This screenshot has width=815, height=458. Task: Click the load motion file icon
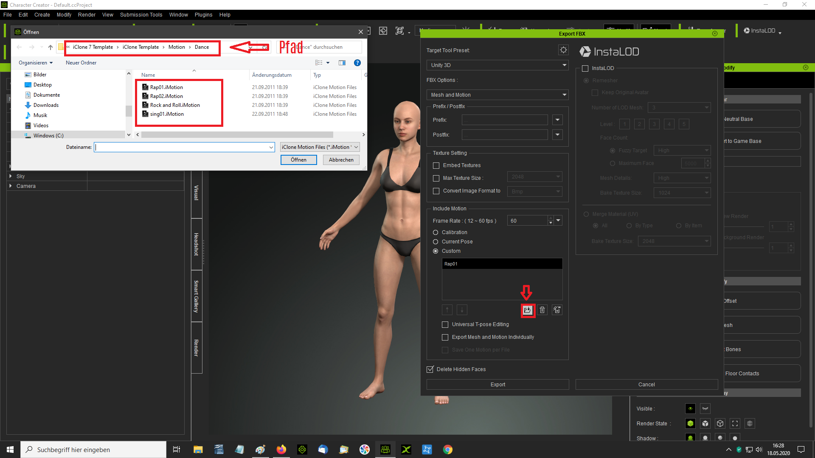pyautogui.click(x=527, y=310)
